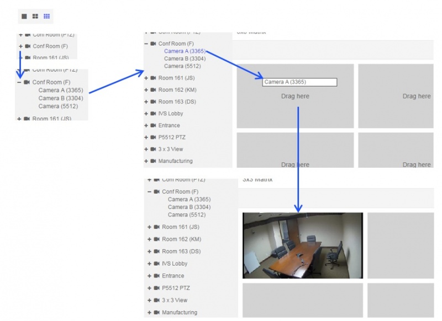This screenshot has height=321, width=442.
Task: Expand Room 163 (DS) in Drag-here panel tree
Action: pos(146,101)
